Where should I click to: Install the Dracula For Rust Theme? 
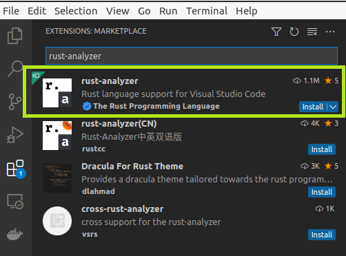pos(322,192)
